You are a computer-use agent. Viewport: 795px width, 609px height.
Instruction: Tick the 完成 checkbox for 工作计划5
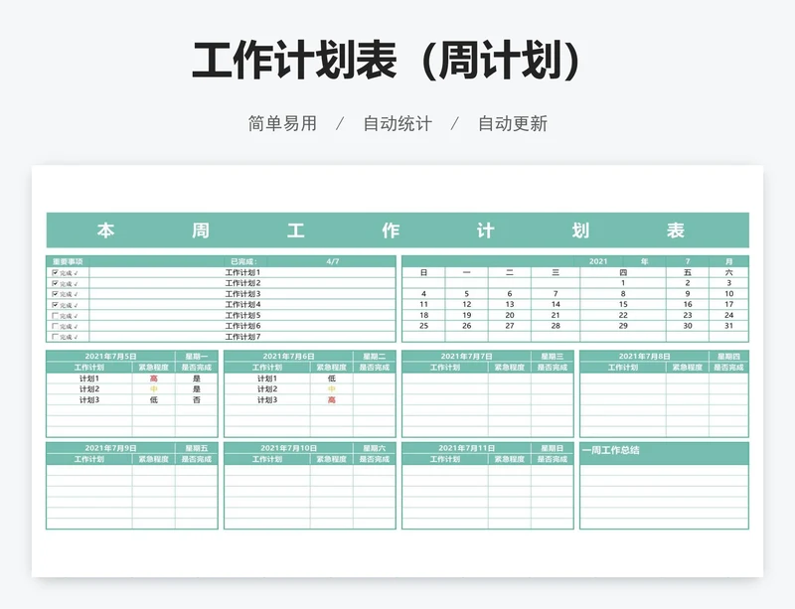point(56,315)
